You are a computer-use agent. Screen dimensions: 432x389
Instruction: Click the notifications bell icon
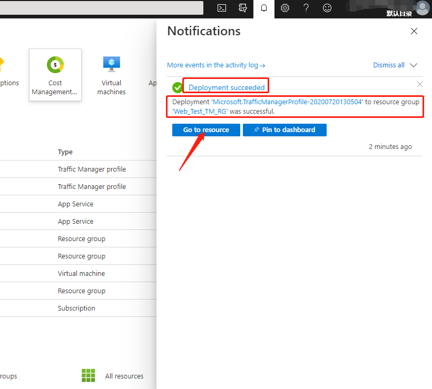[264, 8]
